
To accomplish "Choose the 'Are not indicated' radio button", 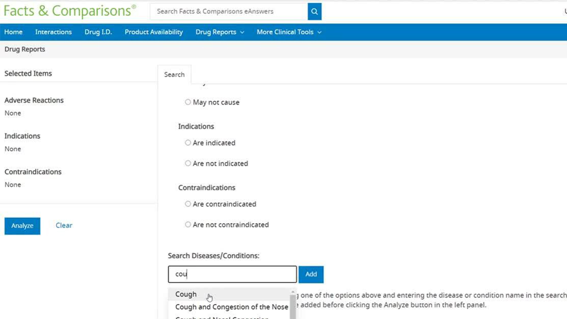I will pyautogui.click(x=188, y=163).
